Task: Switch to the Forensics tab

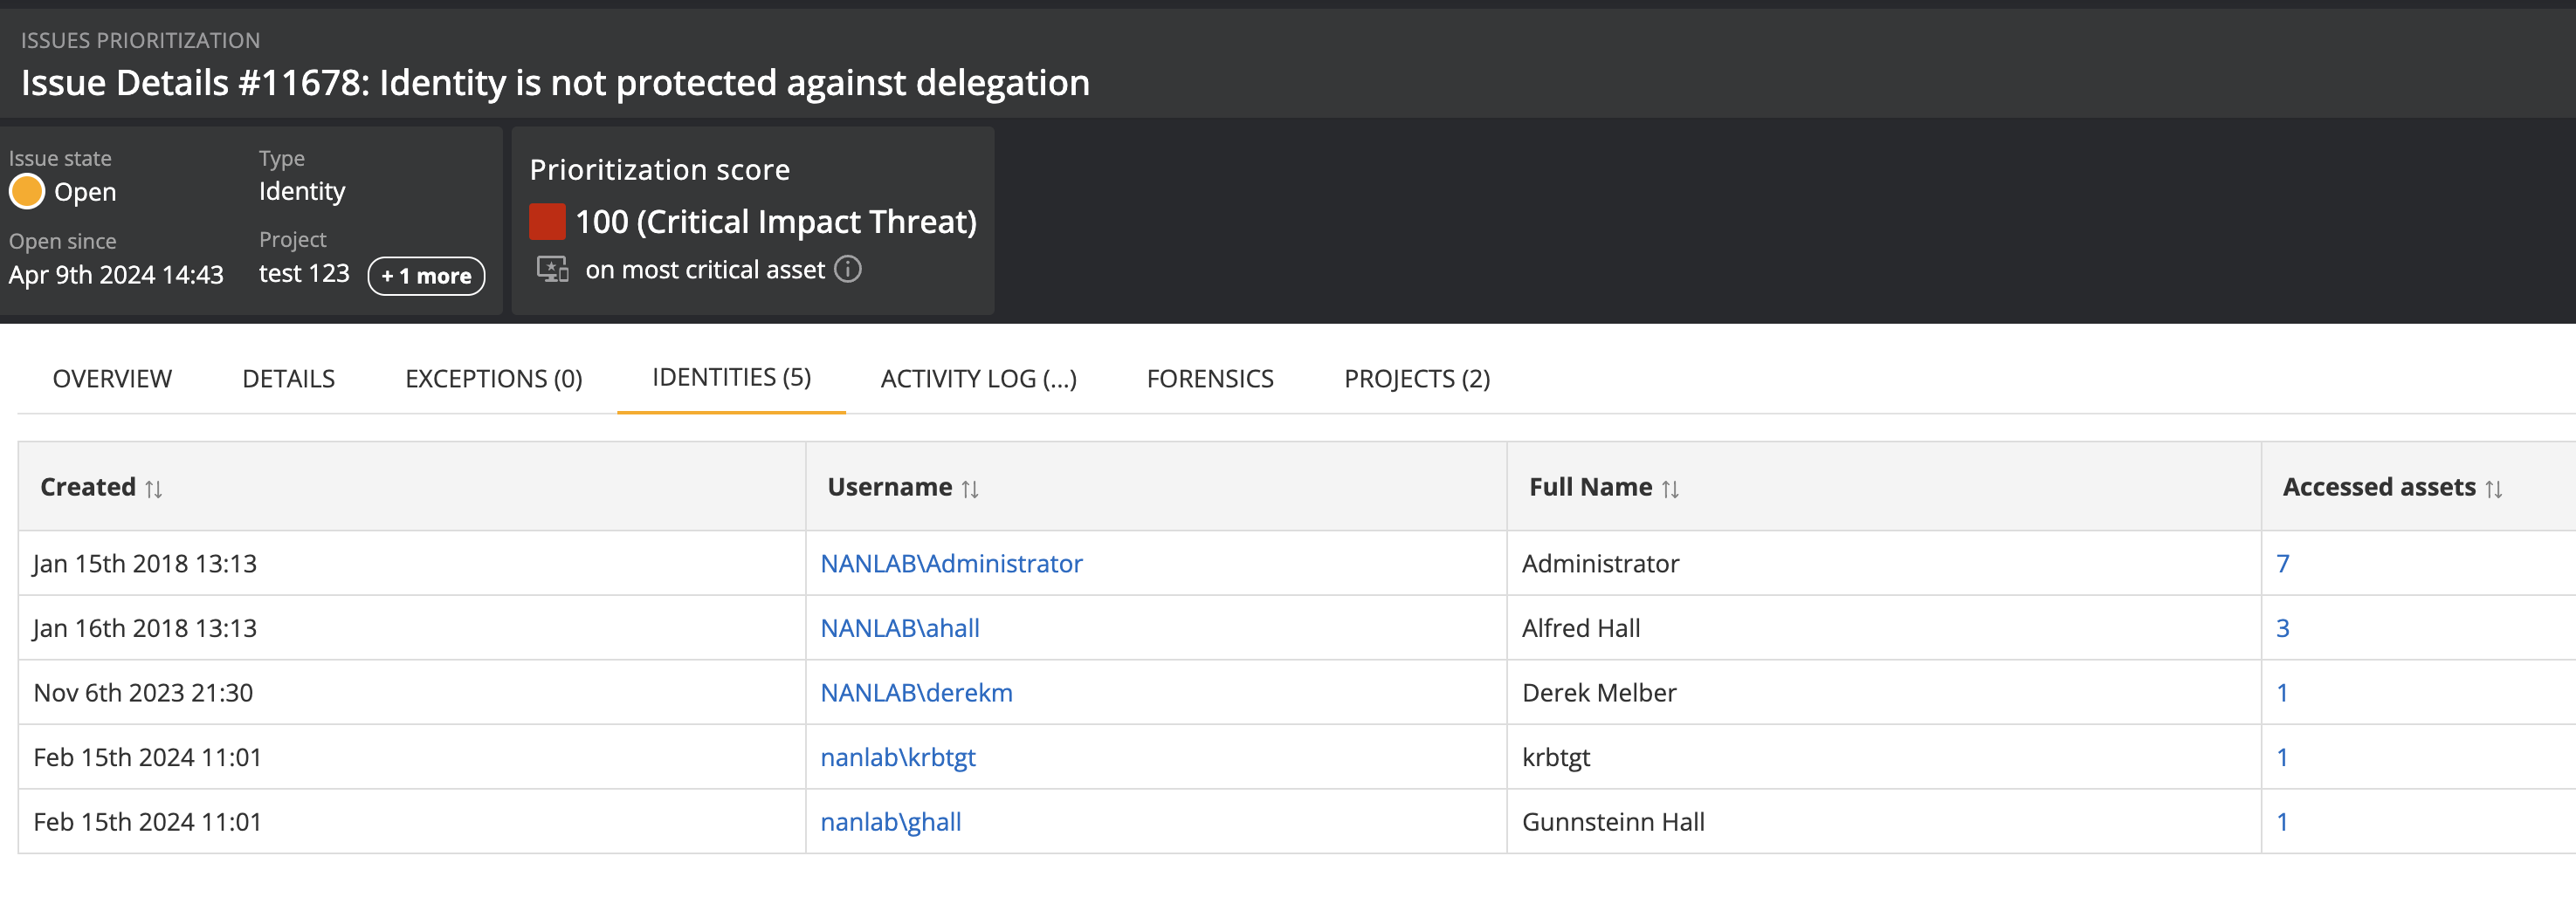Action: 1209,379
